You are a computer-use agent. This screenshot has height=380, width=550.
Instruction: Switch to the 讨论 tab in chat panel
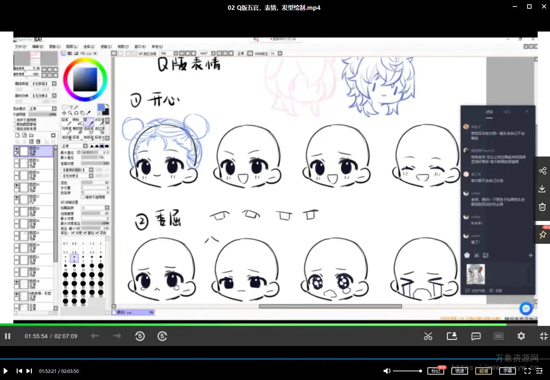[489, 112]
